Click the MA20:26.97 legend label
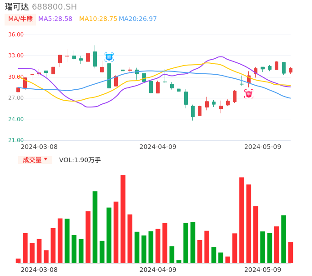 138,19
